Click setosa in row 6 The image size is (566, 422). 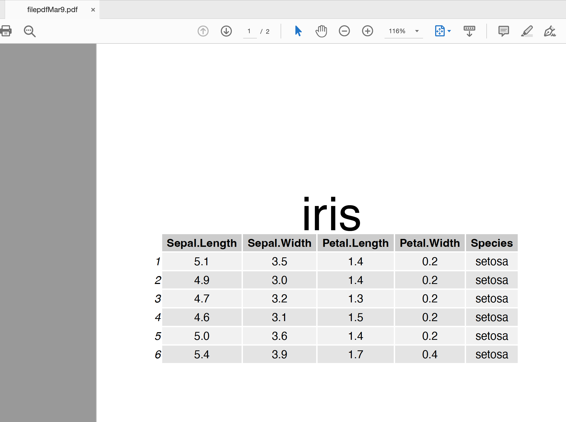(492, 355)
